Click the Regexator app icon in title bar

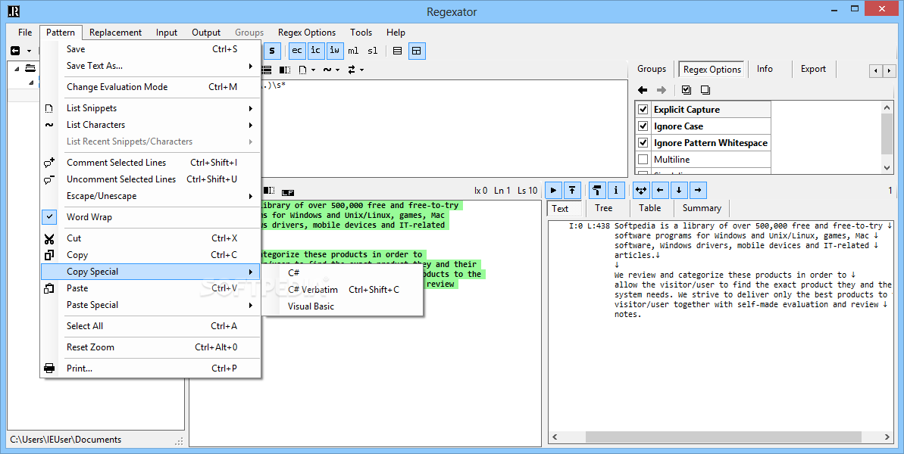click(x=14, y=11)
